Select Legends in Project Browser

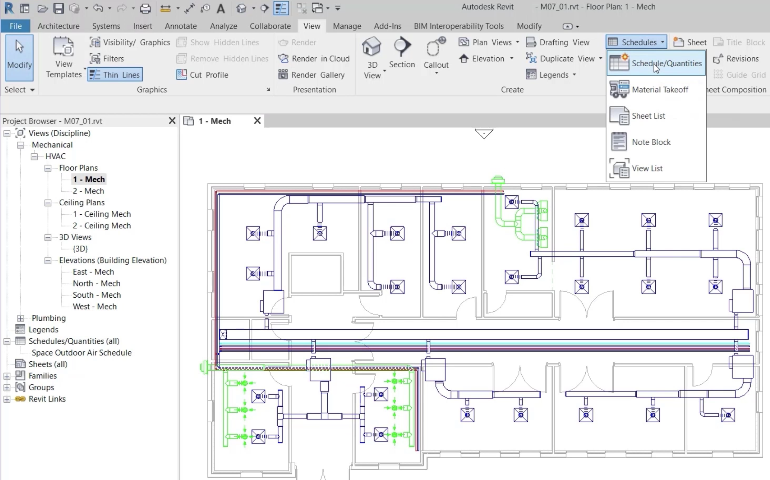(43, 329)
